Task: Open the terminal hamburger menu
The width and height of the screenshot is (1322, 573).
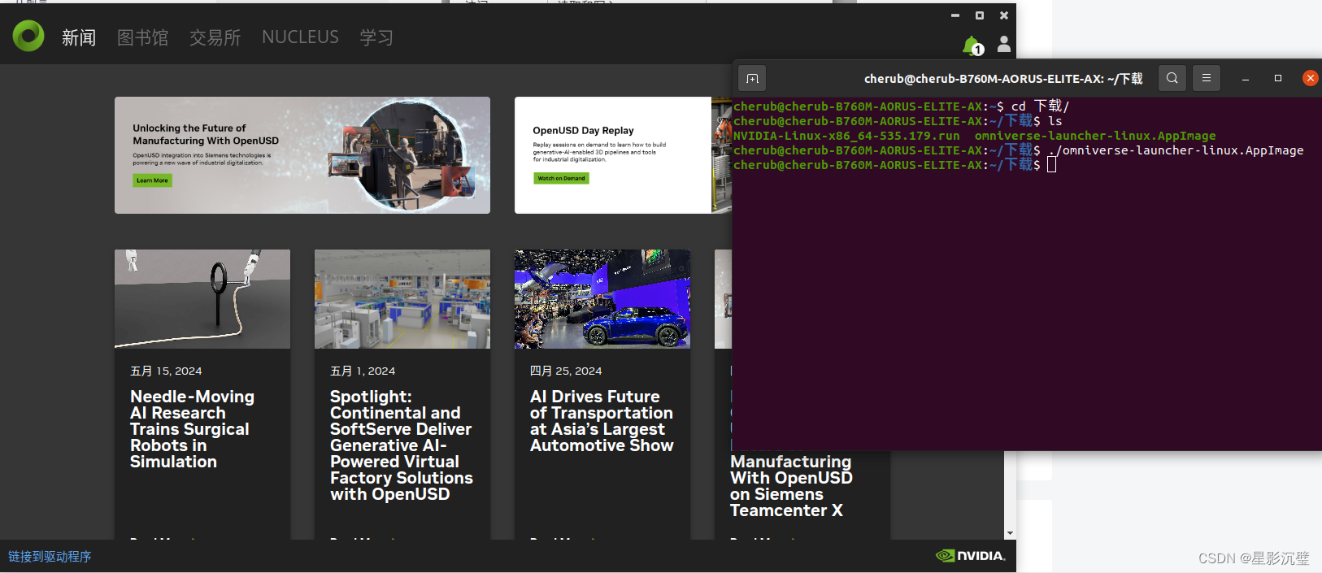Action: (1207, 78)
